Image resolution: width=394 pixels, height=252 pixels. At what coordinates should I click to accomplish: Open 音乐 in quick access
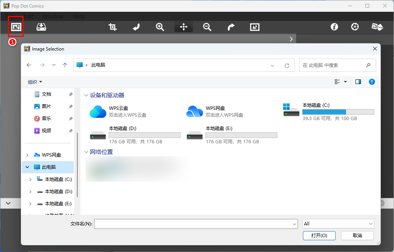[46, 118]
